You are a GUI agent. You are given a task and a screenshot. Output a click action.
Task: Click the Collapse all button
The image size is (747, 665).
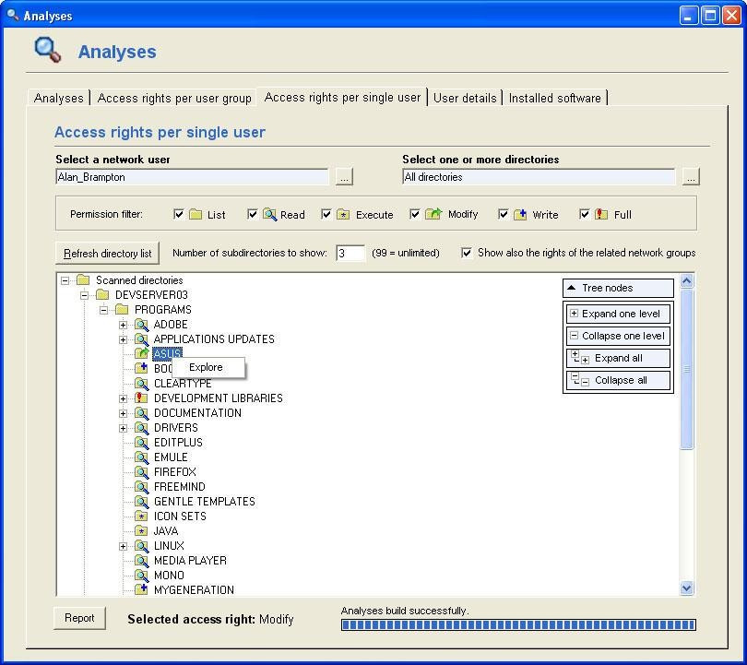(618, 380)
